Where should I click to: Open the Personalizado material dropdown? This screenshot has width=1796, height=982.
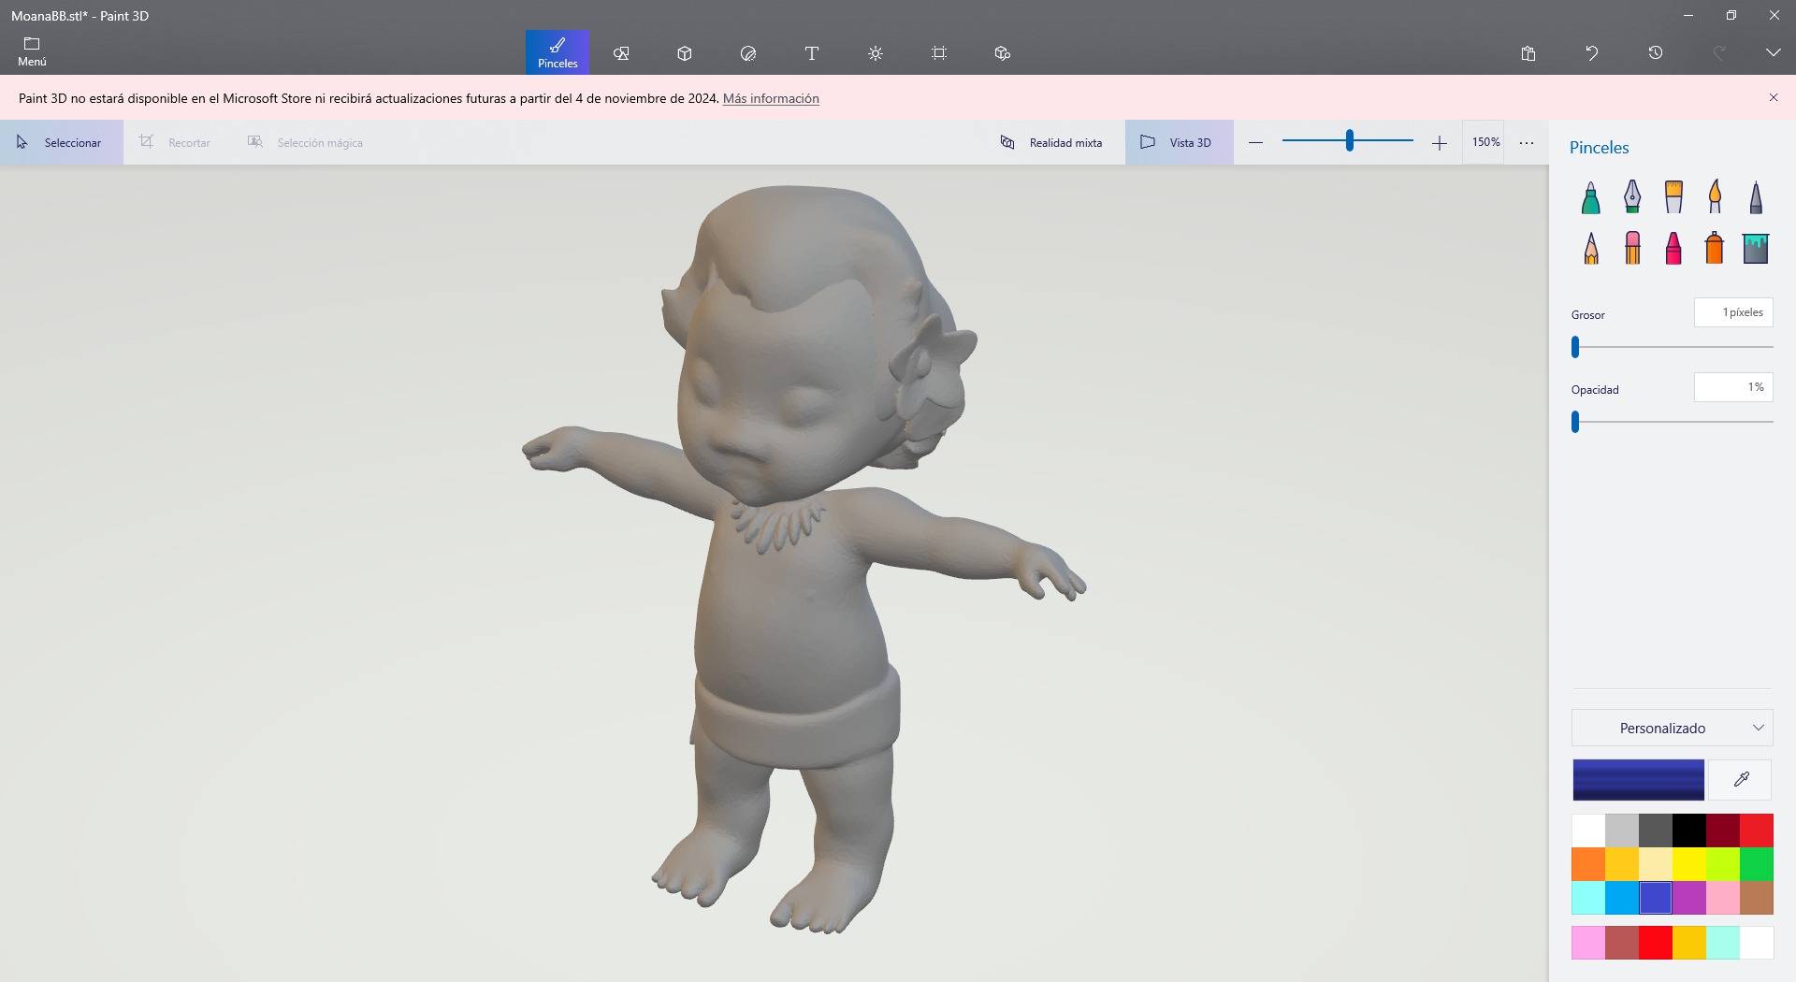tap(1672, 728)
